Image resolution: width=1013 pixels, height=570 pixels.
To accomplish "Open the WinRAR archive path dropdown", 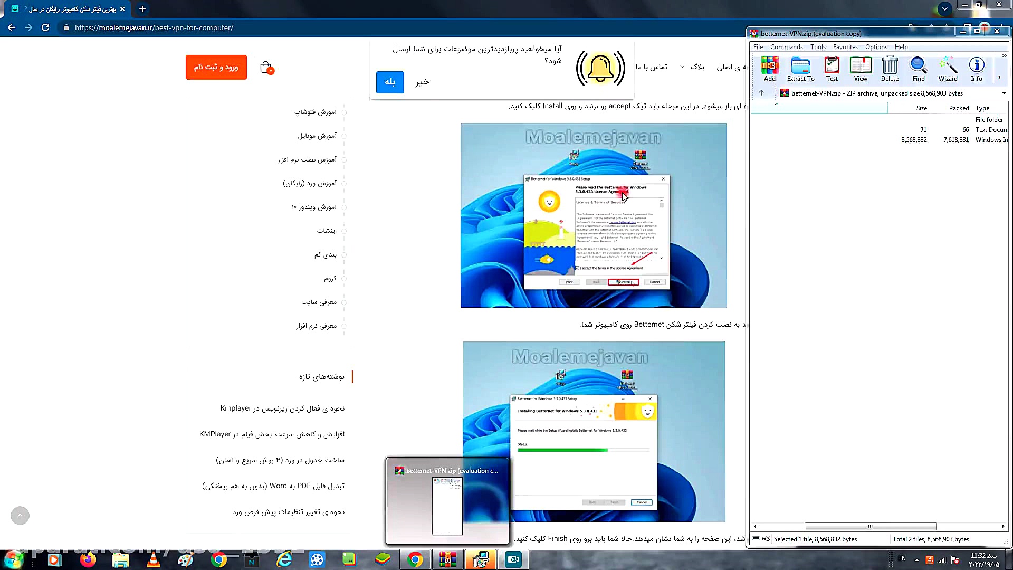I will [1004, 93].
